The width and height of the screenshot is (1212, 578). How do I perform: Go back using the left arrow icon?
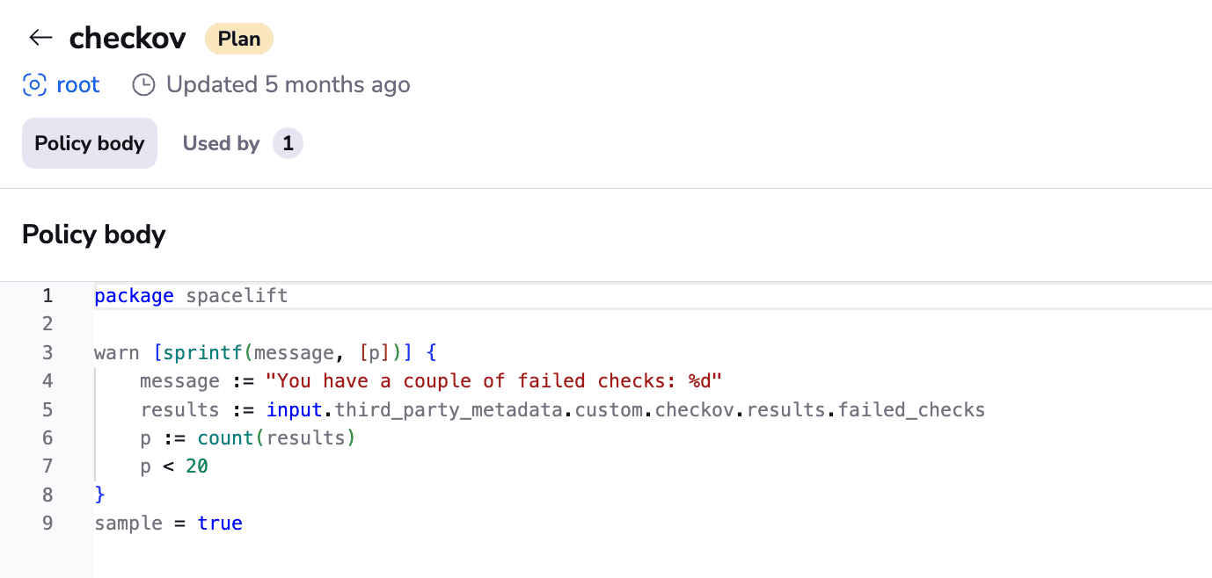coord(40,38)
